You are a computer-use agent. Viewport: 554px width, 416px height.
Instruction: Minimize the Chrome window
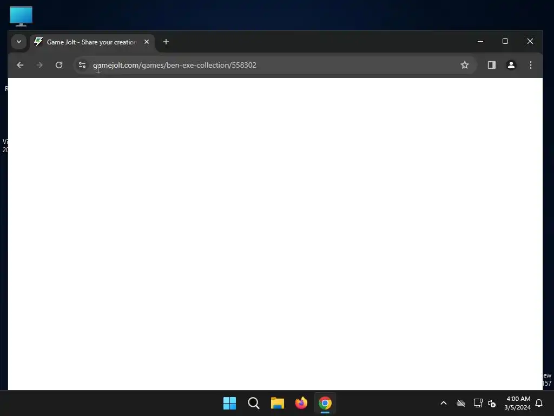tap(480, 41)
